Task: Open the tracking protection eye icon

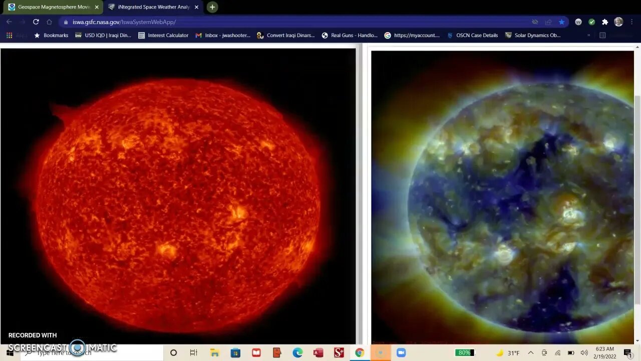Action: pyautogui.click(x=535, y=22)
